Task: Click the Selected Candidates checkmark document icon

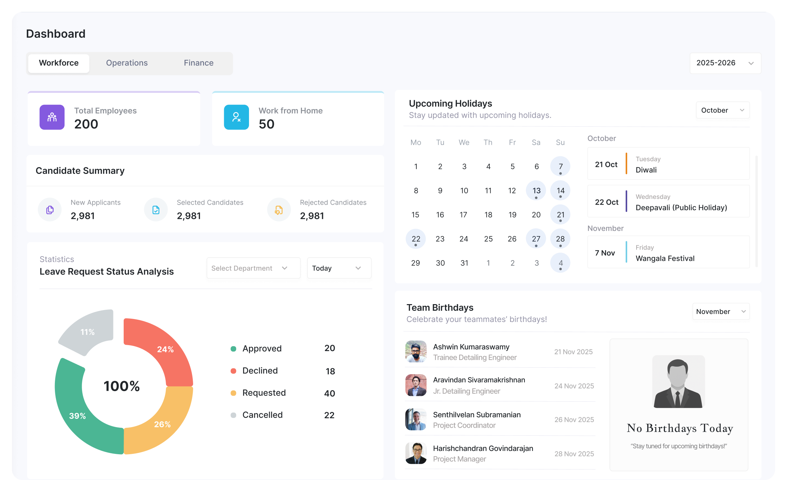Action: click(x=156, y=210)
